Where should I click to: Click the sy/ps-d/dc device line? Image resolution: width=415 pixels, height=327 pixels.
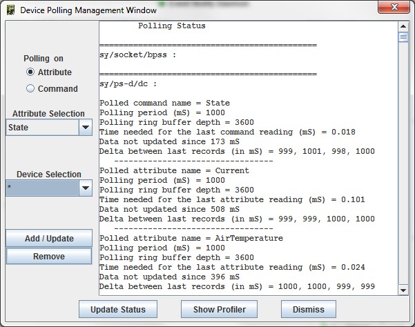[x=128, y=84]
